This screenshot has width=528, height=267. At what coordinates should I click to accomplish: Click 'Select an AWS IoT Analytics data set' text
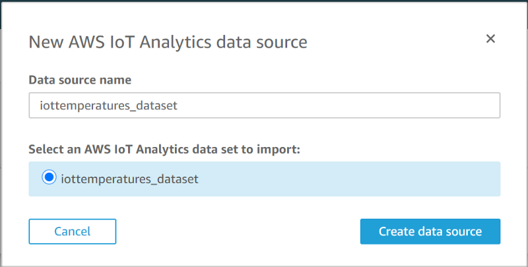click(x=164, y=149)
